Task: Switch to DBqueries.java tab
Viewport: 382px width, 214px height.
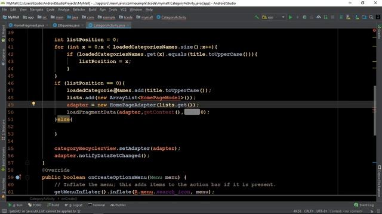Action: tap(69, 25)
